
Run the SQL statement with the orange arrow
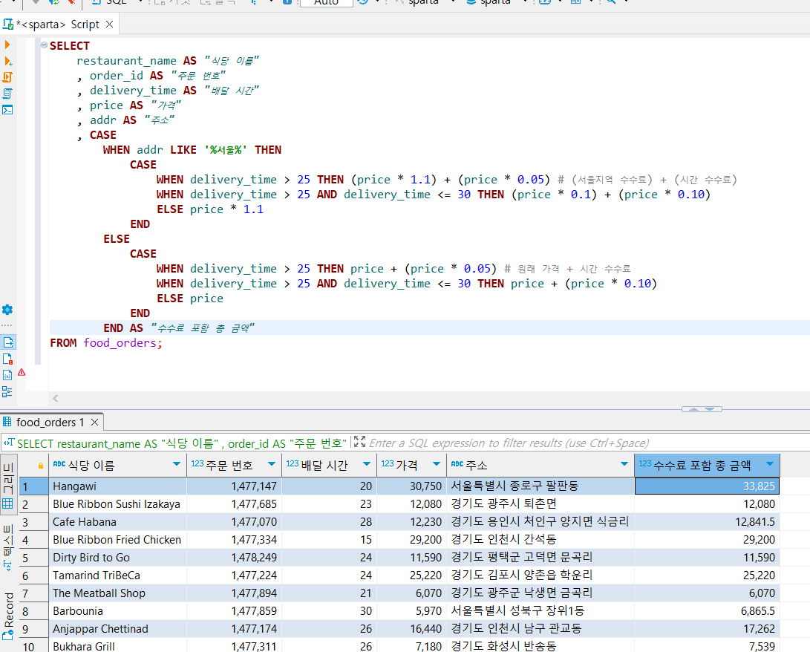click(7, 45)
